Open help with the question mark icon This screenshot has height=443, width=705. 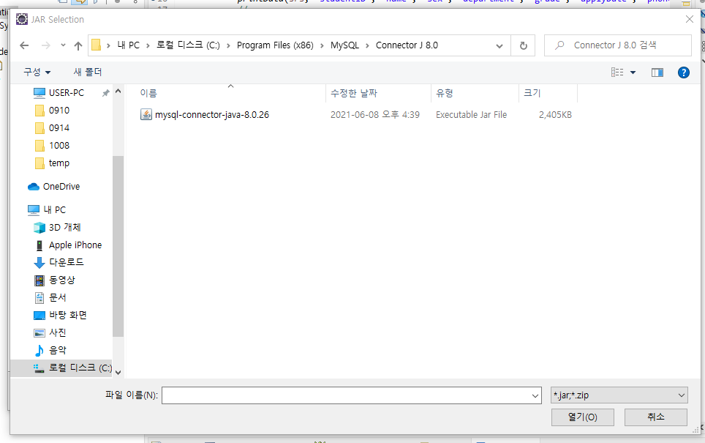click(x=683, y=72)
